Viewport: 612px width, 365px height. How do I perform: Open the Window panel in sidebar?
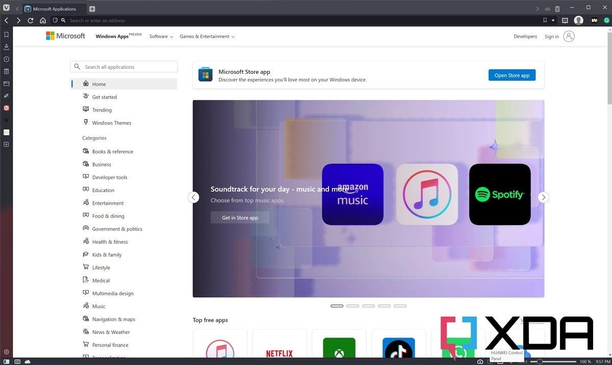click(7, 83)
